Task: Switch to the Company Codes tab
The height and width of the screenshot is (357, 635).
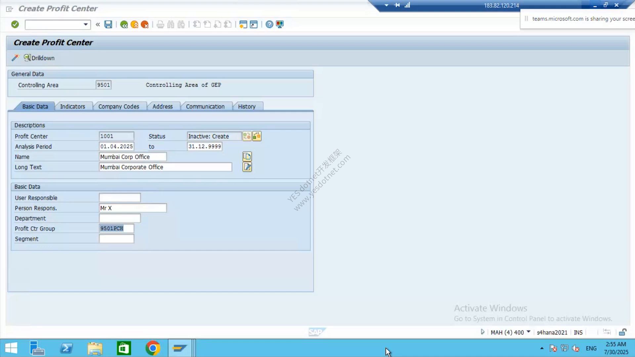Action: (x=119, y=106)
